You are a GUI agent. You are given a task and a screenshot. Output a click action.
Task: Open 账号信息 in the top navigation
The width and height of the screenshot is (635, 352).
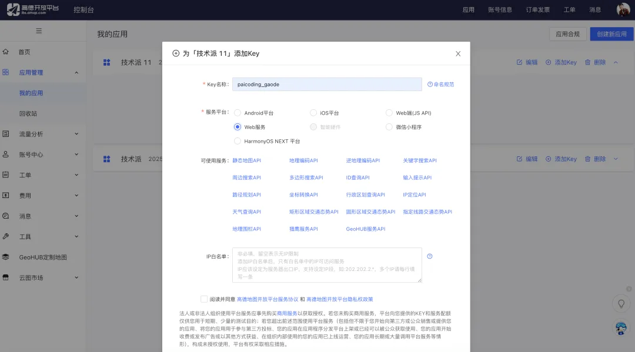click(500, 10)
